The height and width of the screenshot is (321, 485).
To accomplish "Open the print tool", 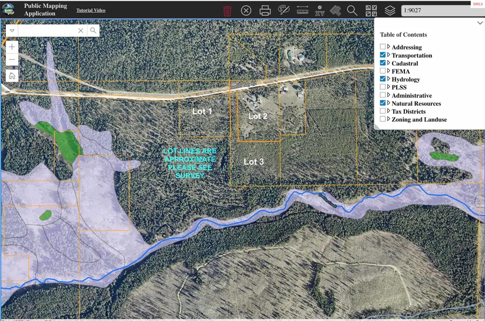I will coord(265,11).
